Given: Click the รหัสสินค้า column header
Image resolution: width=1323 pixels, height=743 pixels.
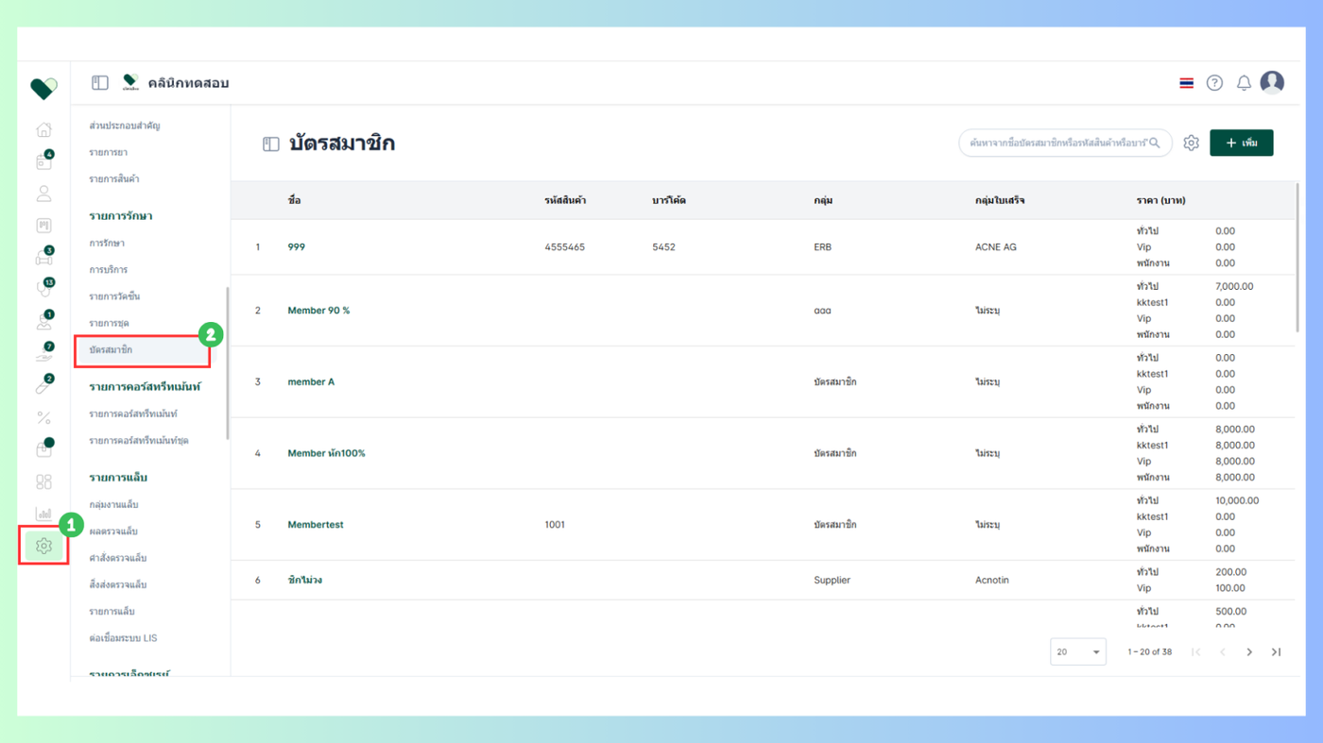Looking at the screenshot, I should tap(565, 201).
